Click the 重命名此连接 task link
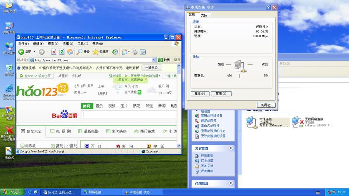349x196 pixels. 210,126
